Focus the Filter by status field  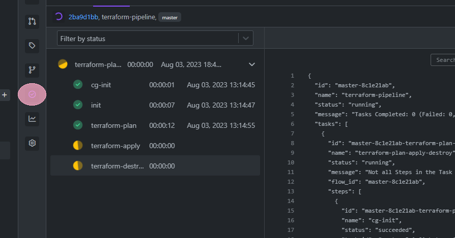(155, 38)
